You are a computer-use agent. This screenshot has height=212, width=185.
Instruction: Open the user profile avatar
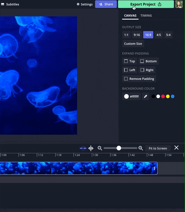pos(179,4)
